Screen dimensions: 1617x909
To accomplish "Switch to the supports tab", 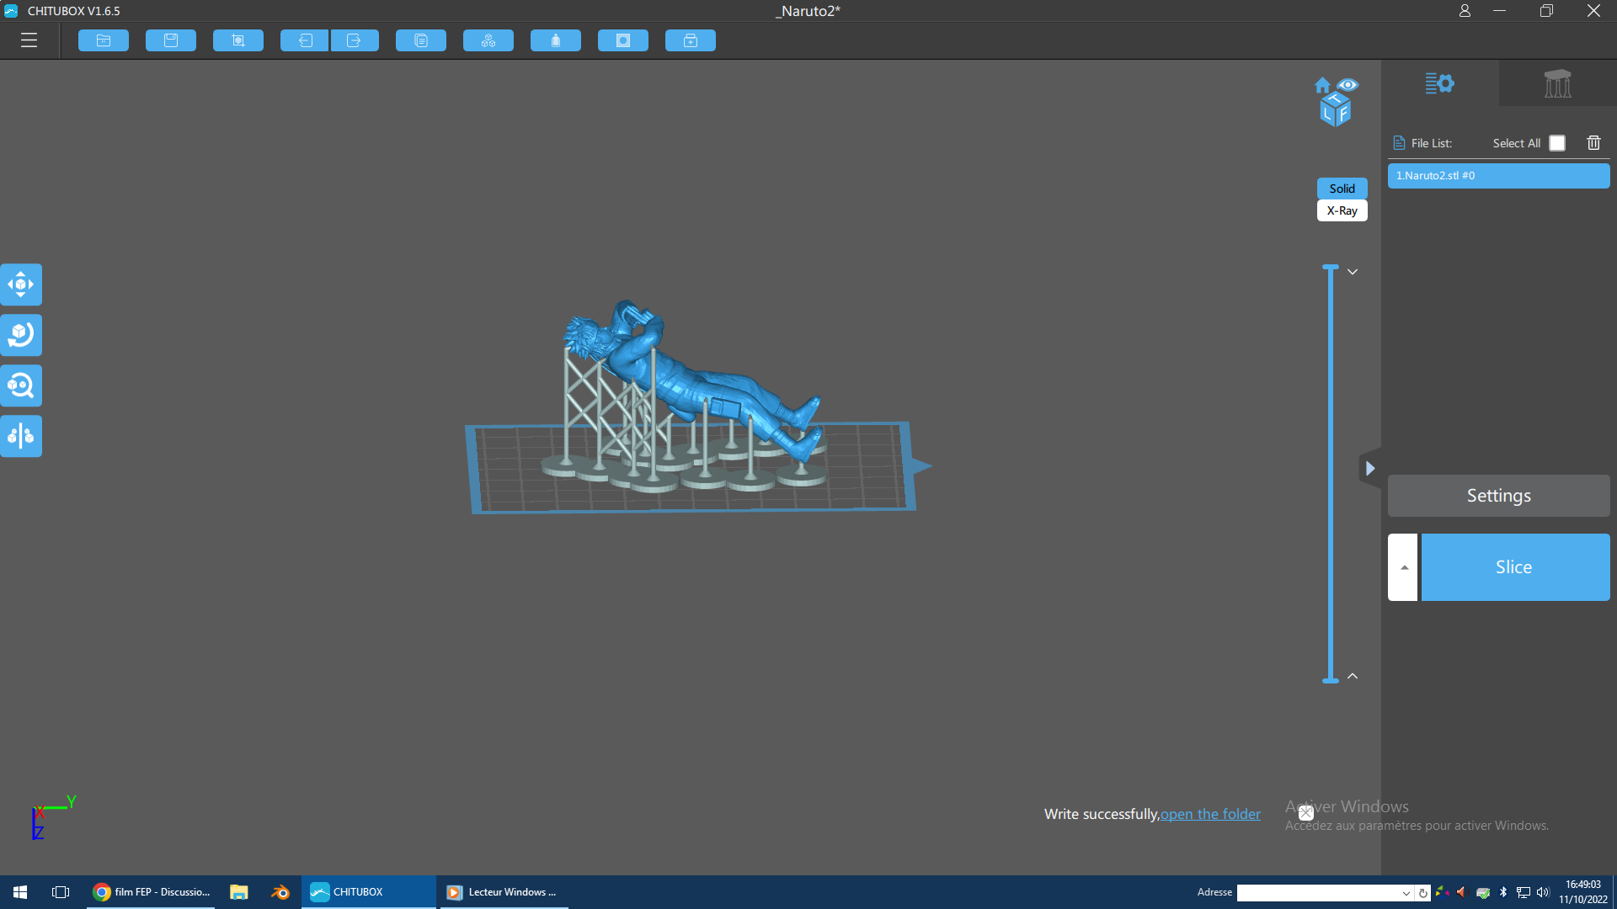I will pos(1557,83).
